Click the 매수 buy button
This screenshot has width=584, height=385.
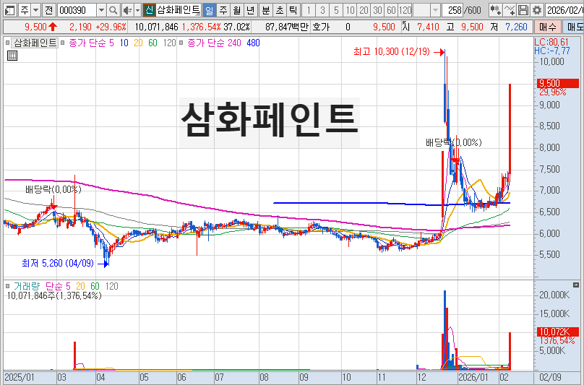coord(547,27)
